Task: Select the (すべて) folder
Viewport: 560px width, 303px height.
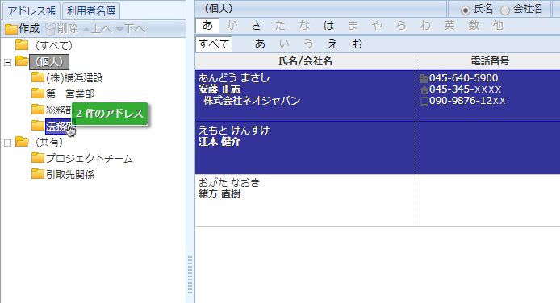Action: pyautogui.click(x=53, y=45)
